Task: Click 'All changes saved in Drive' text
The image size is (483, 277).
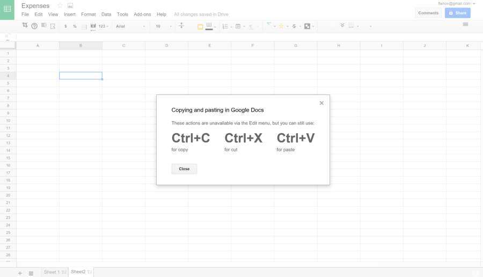Action: pyautogui.click(x=201, y=14)
